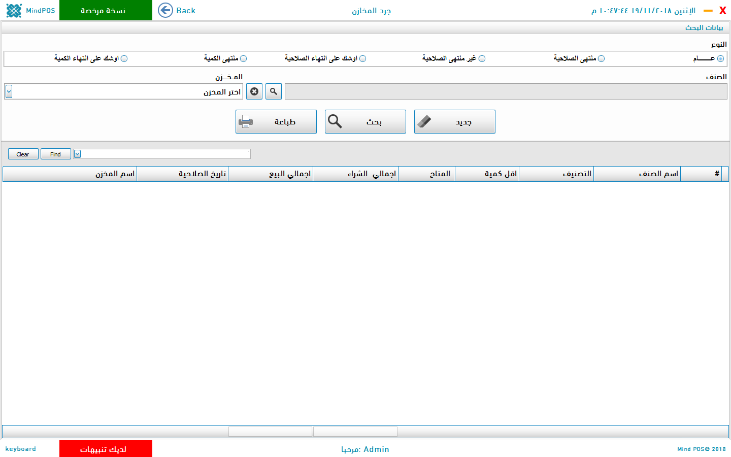Select منتهى الصلاحية radio option

point(601,59)
